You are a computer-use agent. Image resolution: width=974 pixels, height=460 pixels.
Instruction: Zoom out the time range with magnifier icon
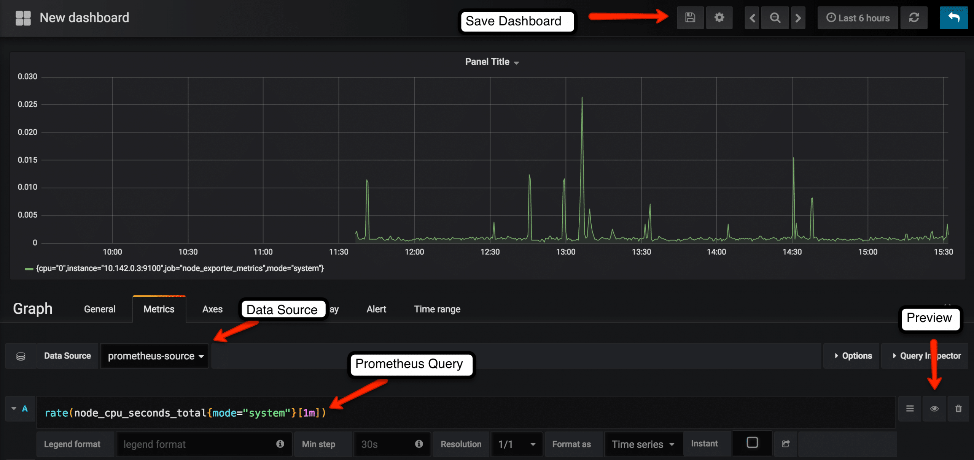[x=775, y=17]
